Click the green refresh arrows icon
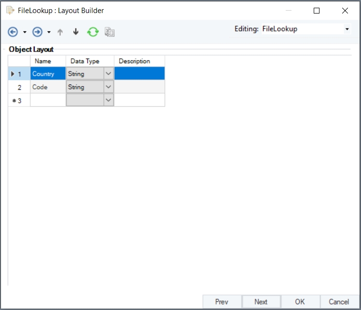The width and height of the screenshot is (361, 310). [93, 32]
